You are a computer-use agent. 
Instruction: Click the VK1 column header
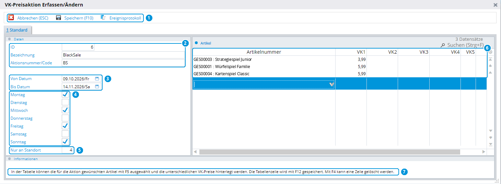351,52
